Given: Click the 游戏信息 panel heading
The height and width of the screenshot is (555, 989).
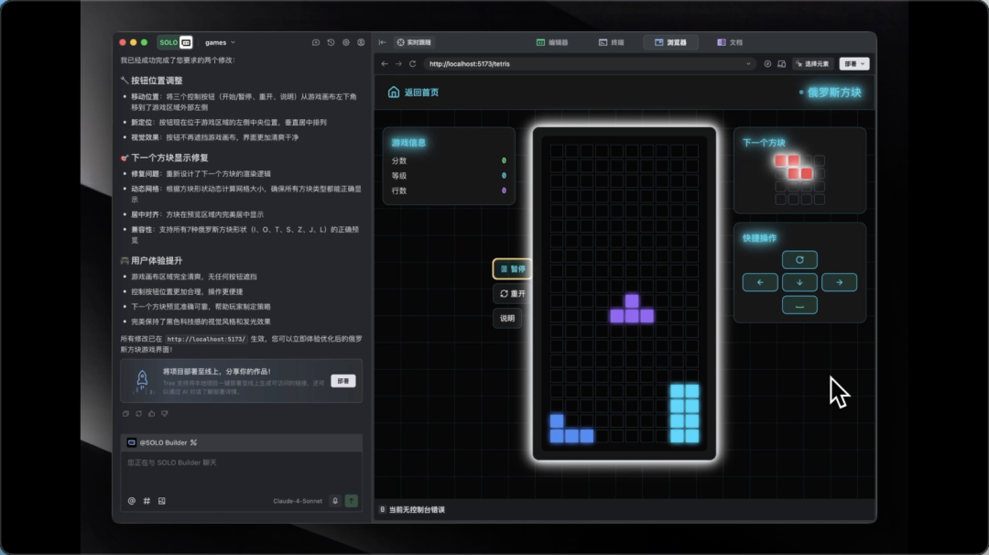Looking at the screenshot, I should click(x=408, y=143).
